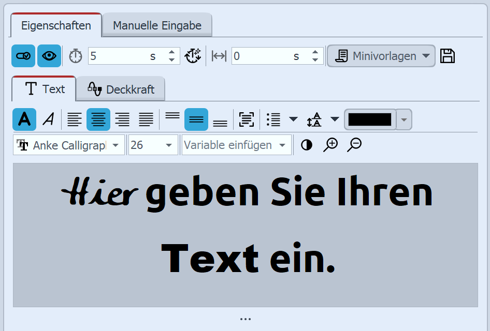Click the zoom out magnifier icon
Viewport: 490px width, 331px height.
pos(354,145)
